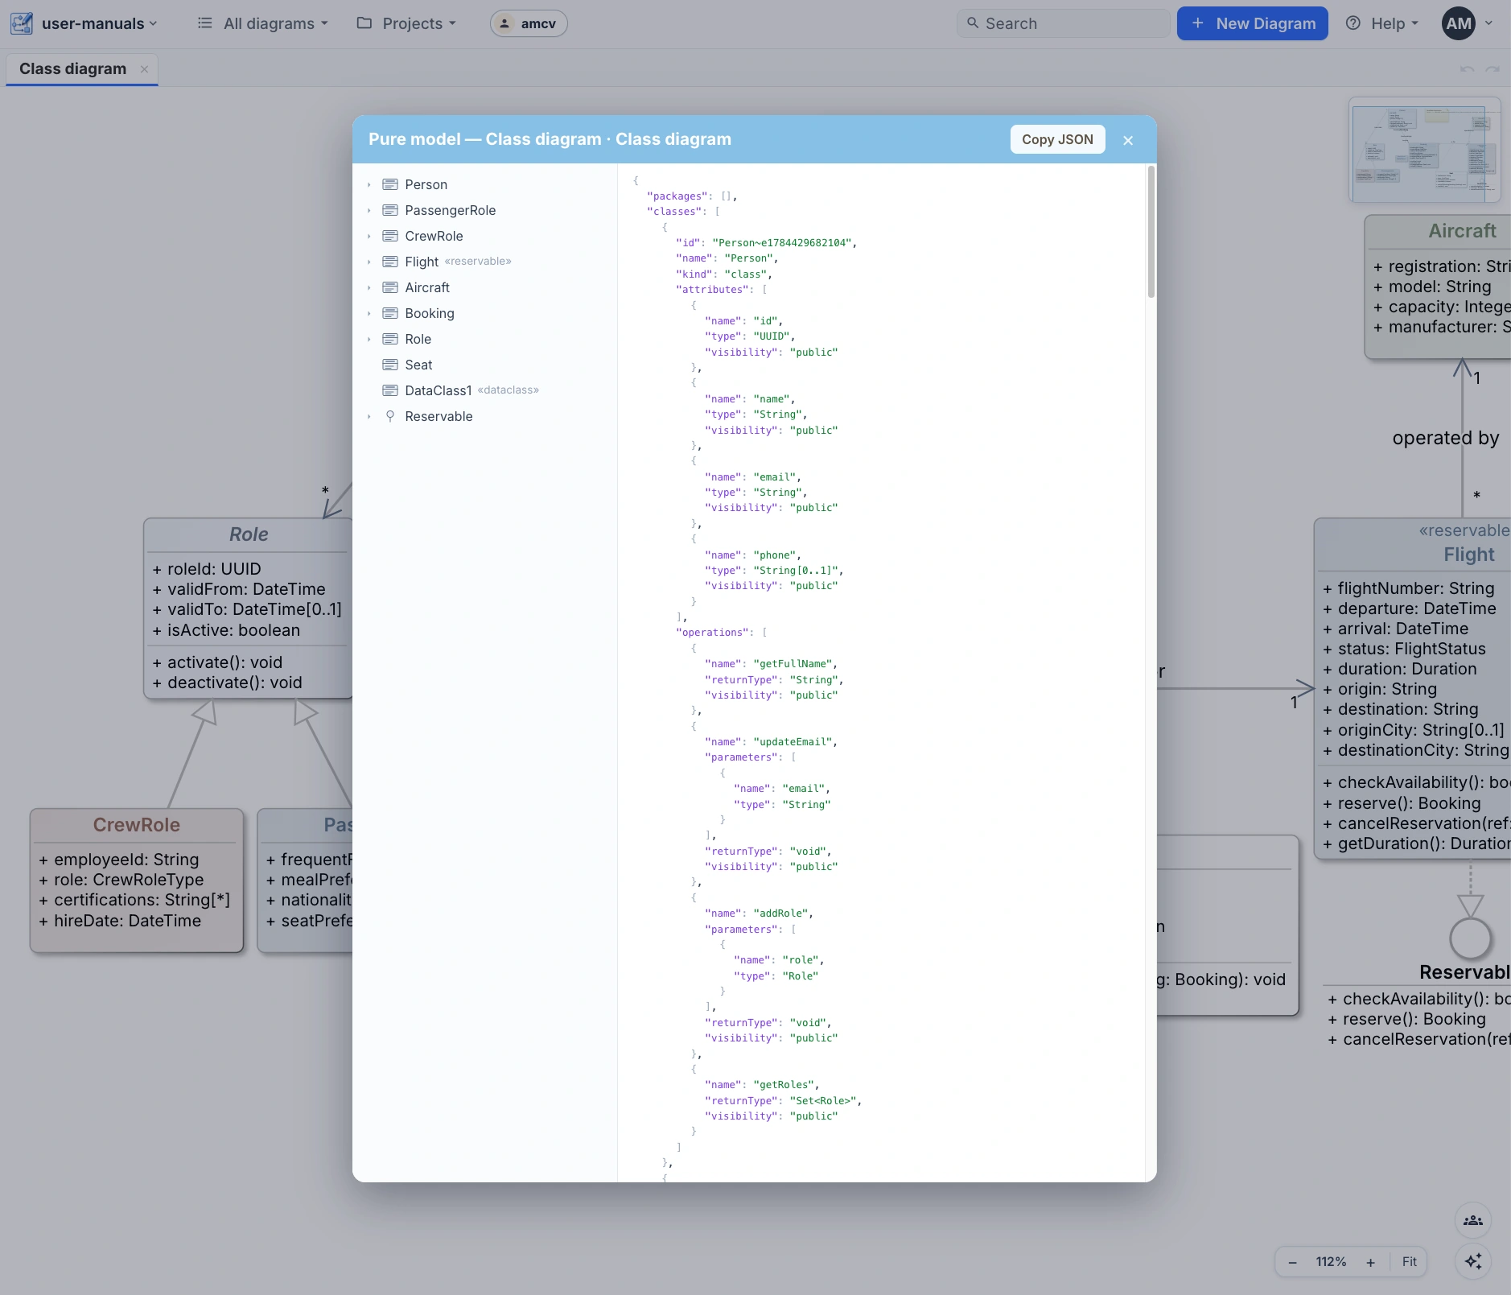Expand the Person tree node

pyautogui.click(x=369, y=185)
